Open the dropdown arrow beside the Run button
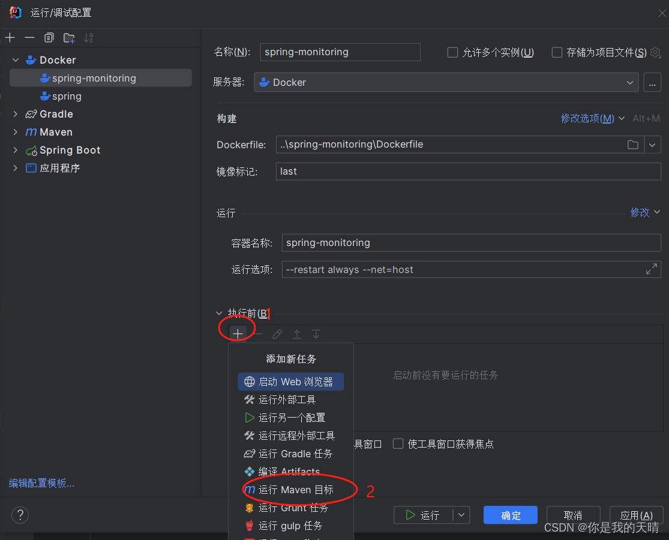The width and height of the screenshot is (669, 540). [461, 515]
